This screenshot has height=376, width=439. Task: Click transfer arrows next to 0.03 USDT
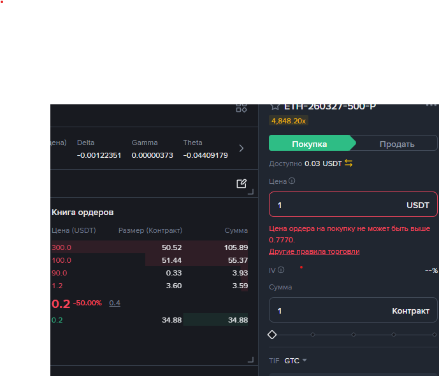tap(349, 164)
